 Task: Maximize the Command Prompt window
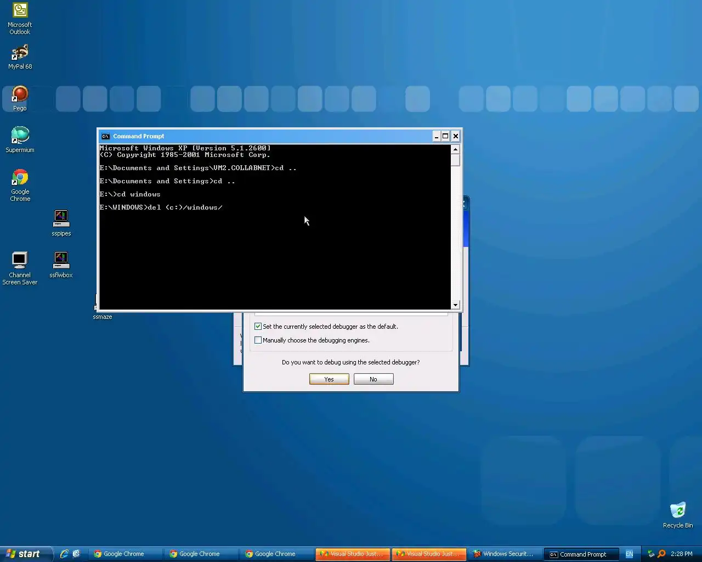point(446,136)
